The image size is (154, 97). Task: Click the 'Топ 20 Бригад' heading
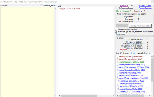pos(123,53)
